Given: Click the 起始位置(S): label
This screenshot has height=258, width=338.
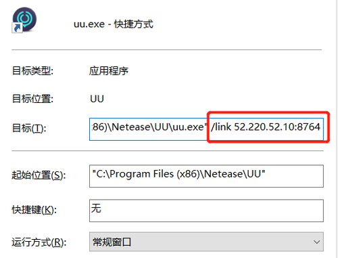Looking at the screenshot, I should tap(39, 175).
